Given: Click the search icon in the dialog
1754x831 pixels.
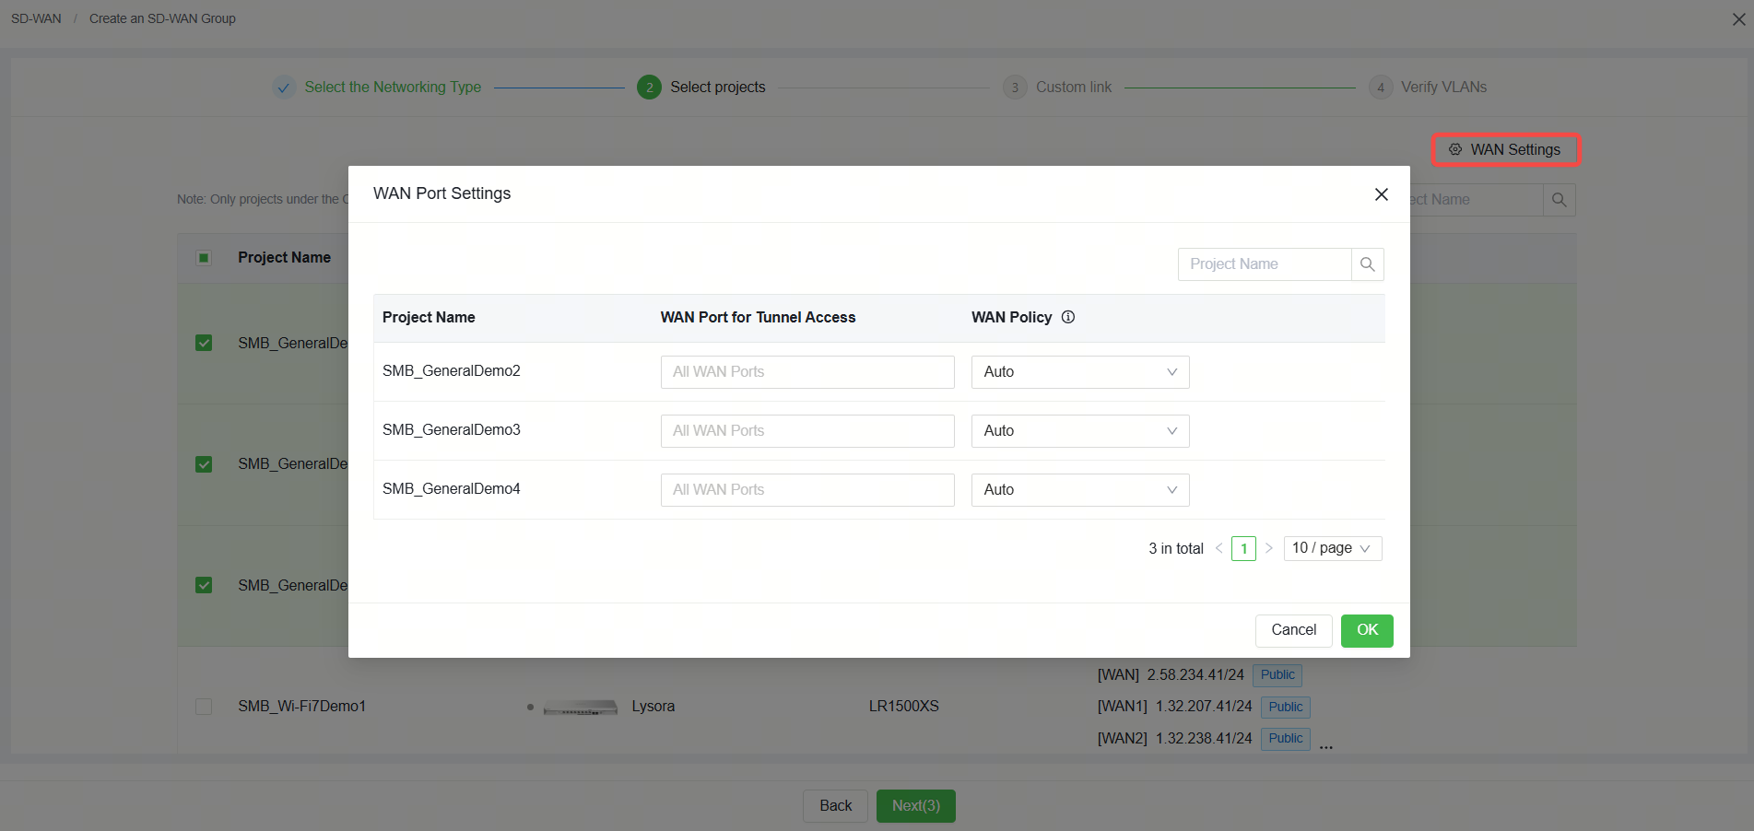Looking at the screenshot, I should pos(1368,264).
